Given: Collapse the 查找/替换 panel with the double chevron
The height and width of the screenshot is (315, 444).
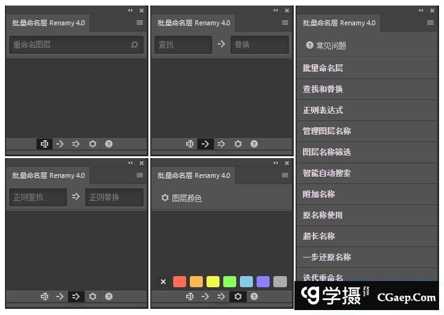Looking at the screenshot, I should [276, 10].
